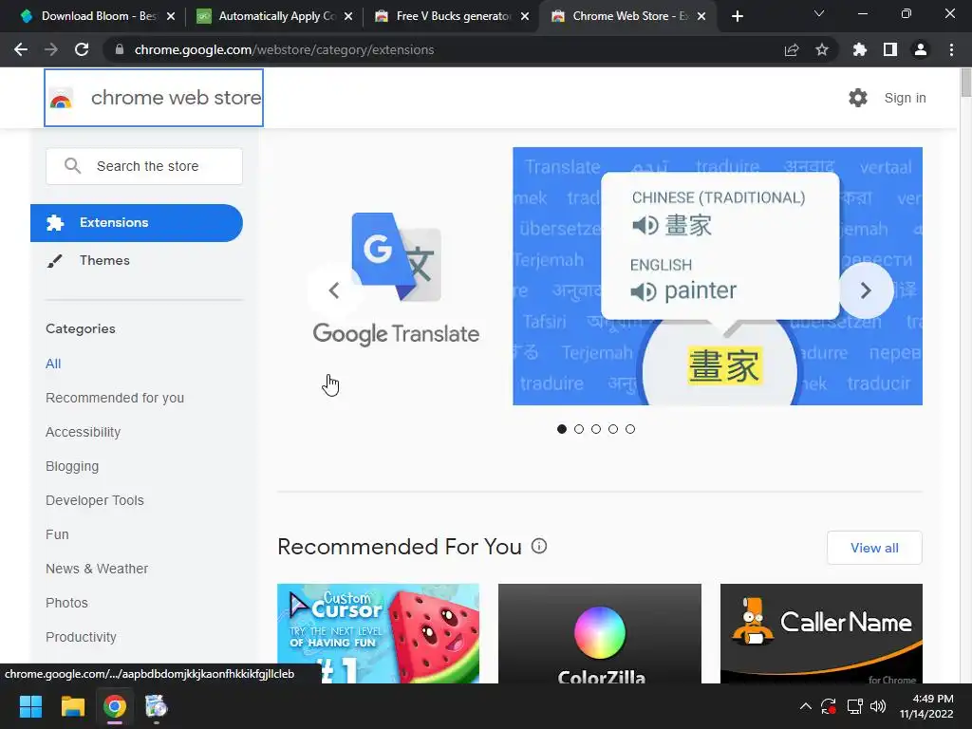This screenshot has height=729, width=972.
Task: Toggle the browser side panel
Action: pos(890,49)
